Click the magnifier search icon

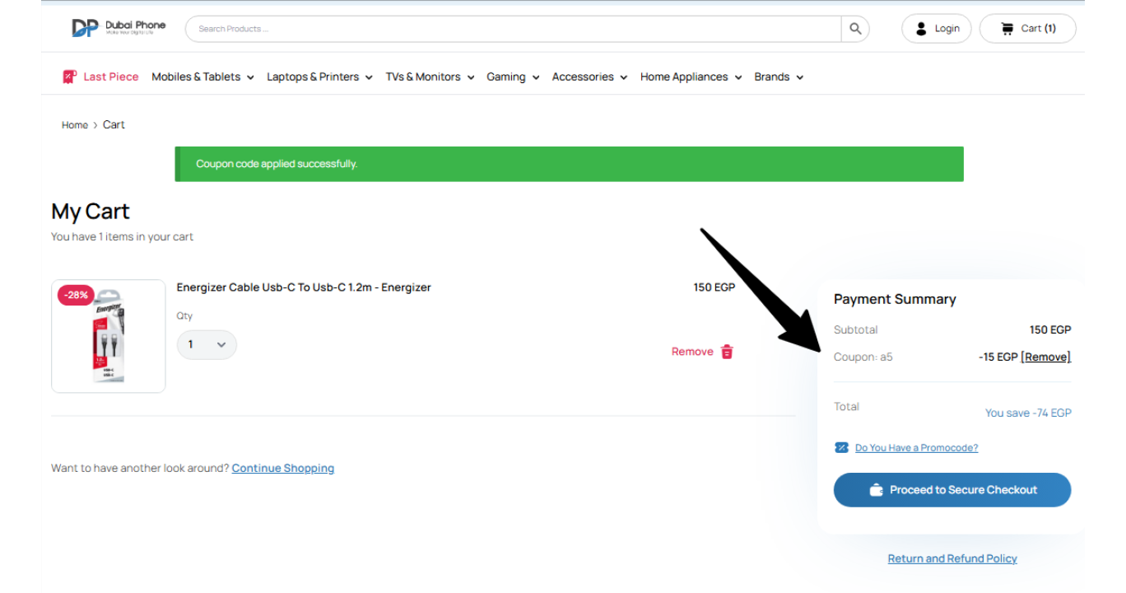point(855,29)
